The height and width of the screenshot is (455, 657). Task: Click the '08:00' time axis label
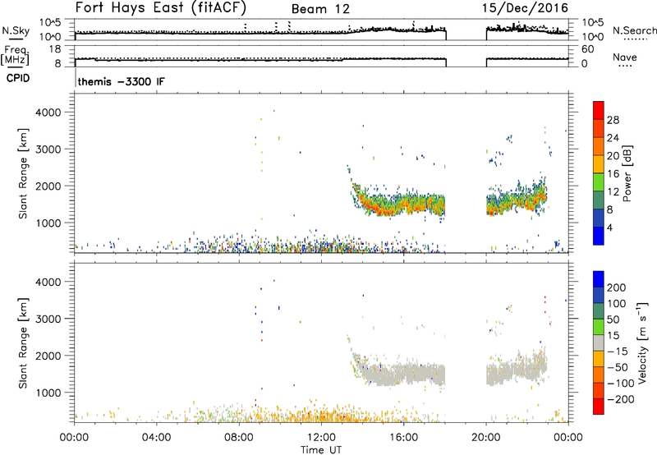(239, 438)
